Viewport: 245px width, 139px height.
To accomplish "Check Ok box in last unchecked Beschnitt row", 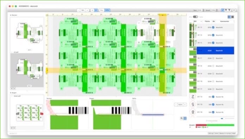I will coord(213,89).
